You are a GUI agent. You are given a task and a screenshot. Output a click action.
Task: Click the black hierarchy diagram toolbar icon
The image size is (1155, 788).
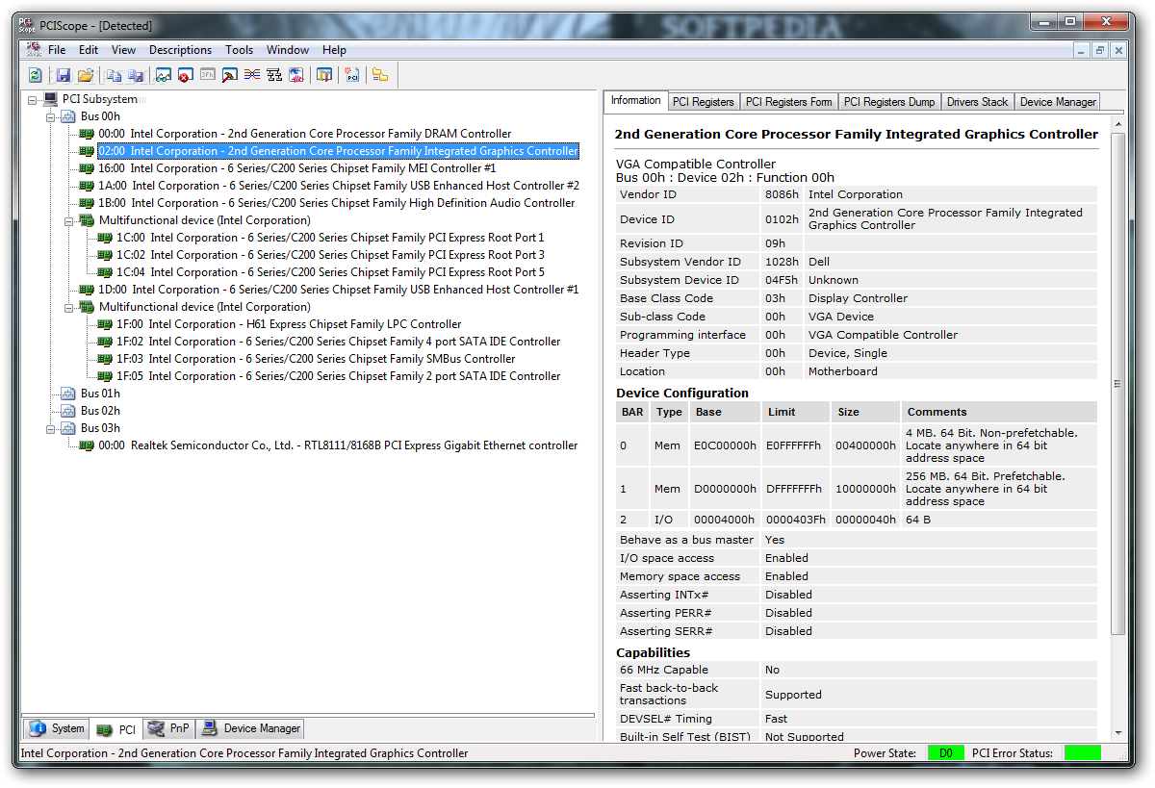point(274,75)
